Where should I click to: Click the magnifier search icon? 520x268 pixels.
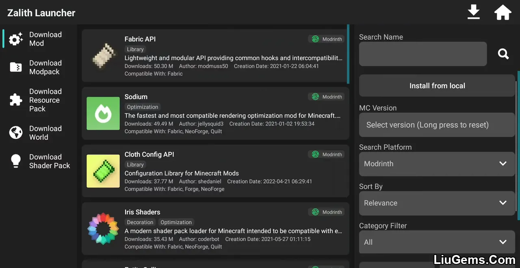503,54
